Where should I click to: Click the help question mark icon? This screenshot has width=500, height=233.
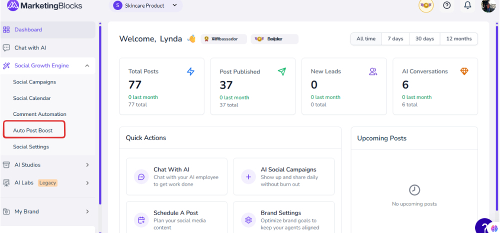click(x=447, y=5)
